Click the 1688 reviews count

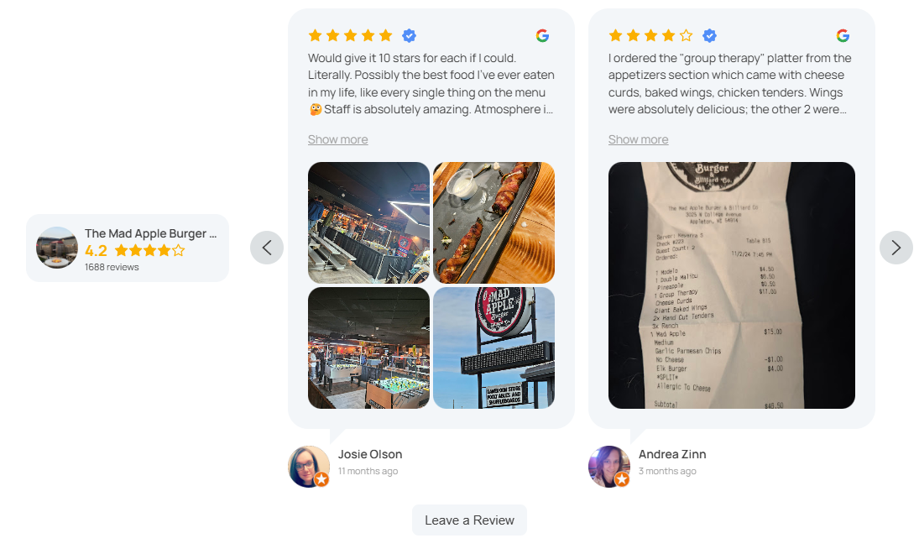point(112,267)
